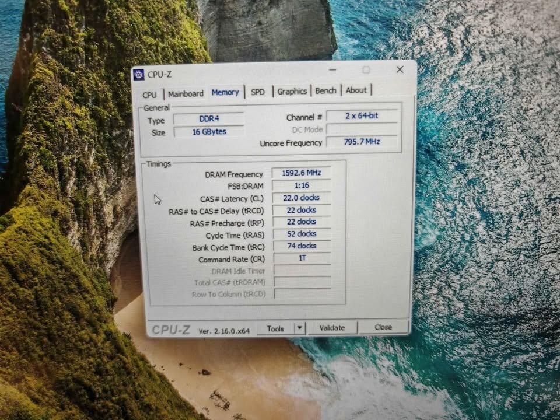Click the Bank Cycle Time (tRC) label
Image resolution: width=560 pixels, height=420 pixels.
coord(229,247)
